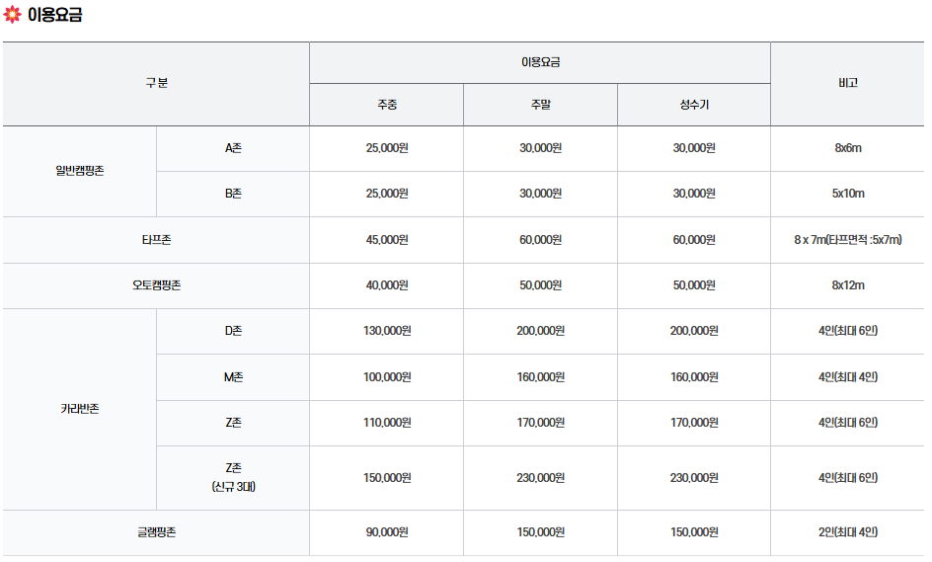The height and width of the screenshot is (562, 932).
Task: Select the Z존 (신규 3대) row label
Action: click(233, 477)
